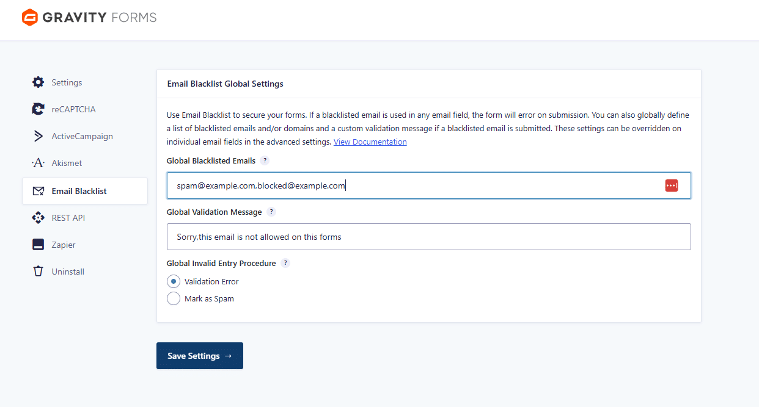The height and width of the screenshot is (407, 759).
Task: Select the Mark as Spam radio option
Action: (174, 298)
